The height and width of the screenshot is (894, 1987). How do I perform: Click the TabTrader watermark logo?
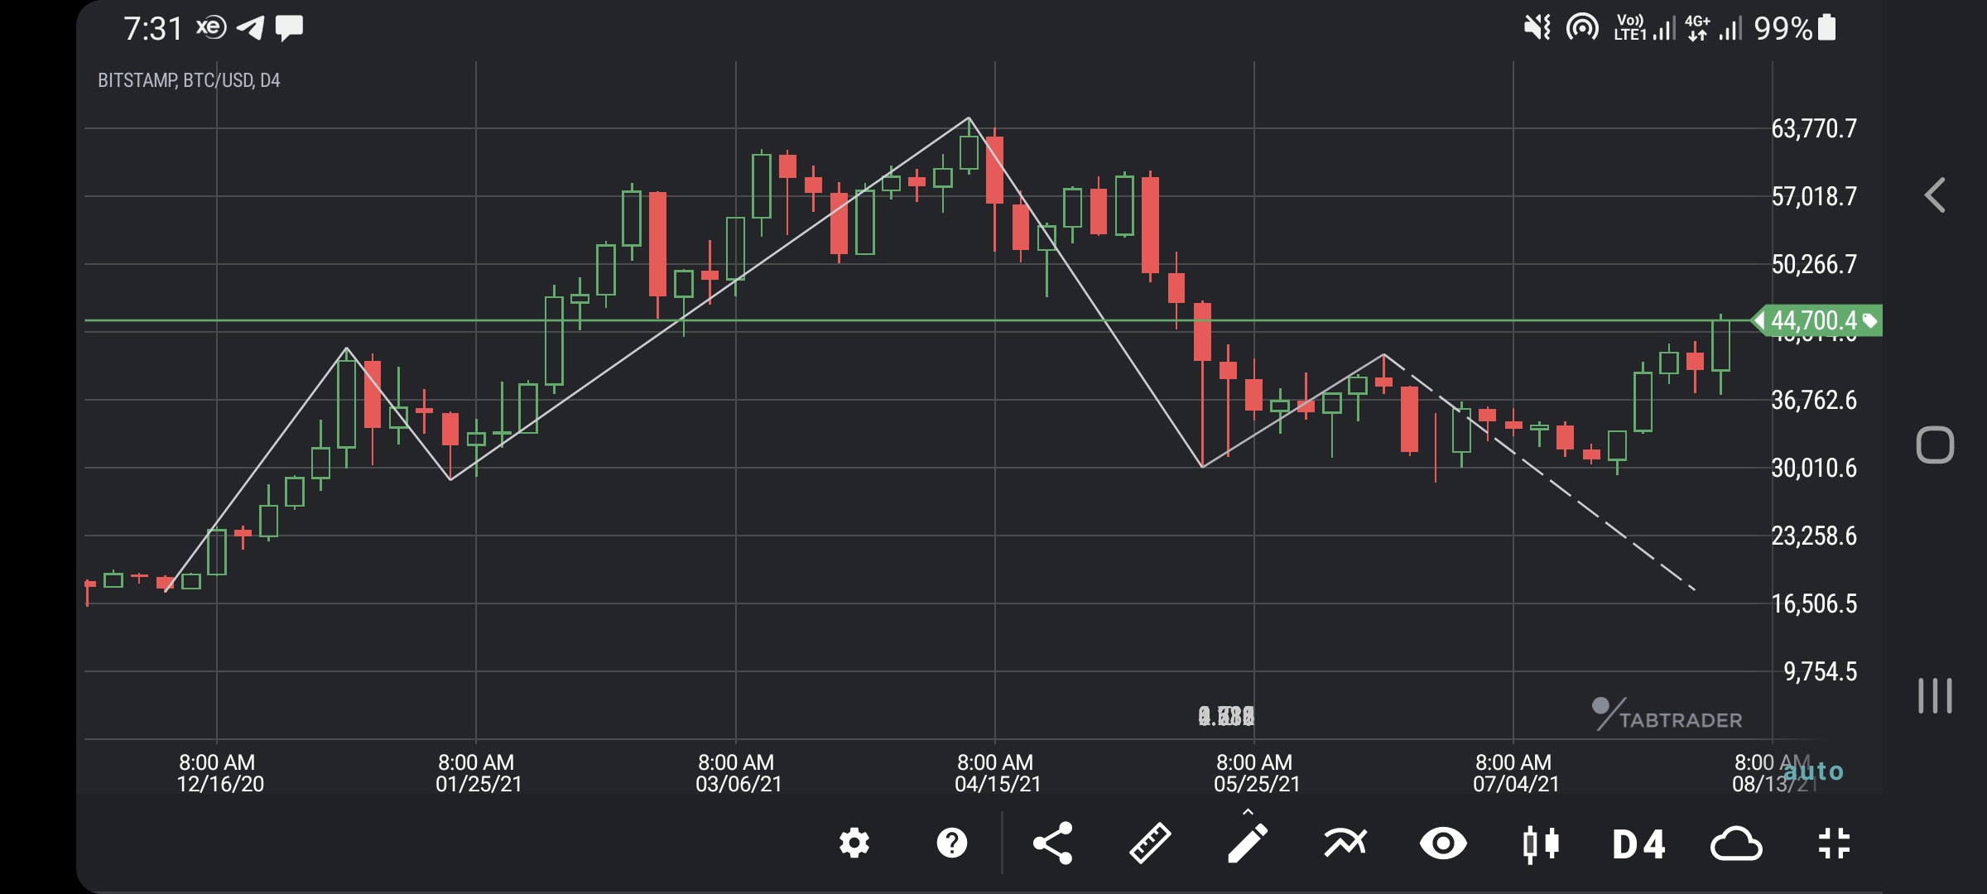(x=1667, y=714)
